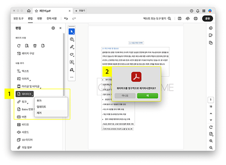Choose 업데이트 in watermark submenu
Viewport: 226px width, 165px height.
coord(51,107)
